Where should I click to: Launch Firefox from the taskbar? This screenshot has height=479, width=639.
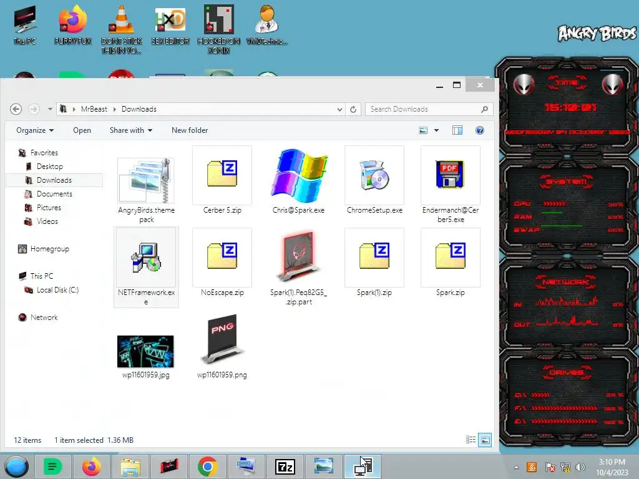(x=92, y=467)
